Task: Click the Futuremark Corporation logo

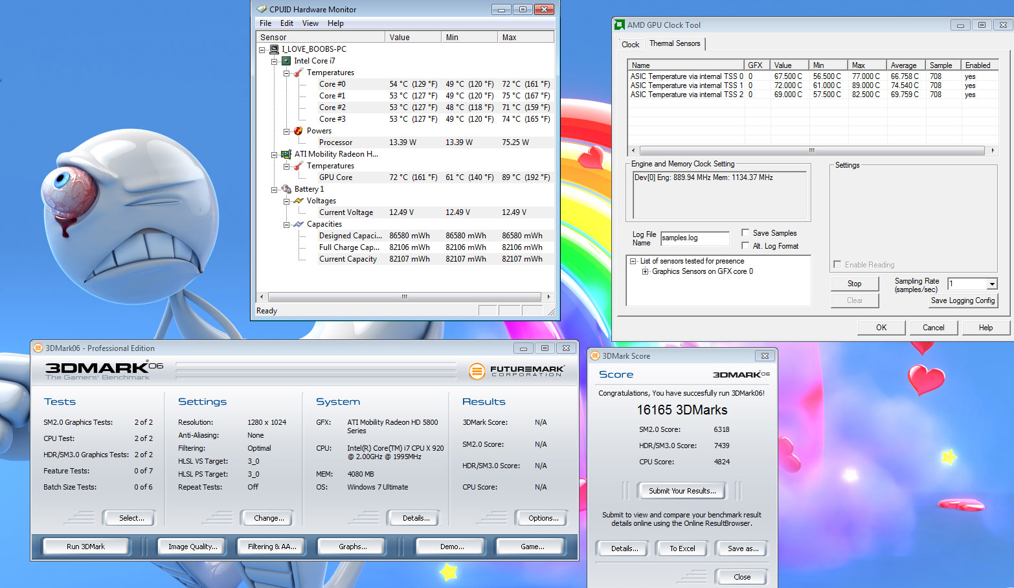Action: click(517, 371)
